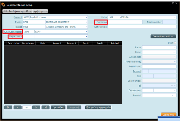Click the Create transactions button
This screenshot has width=180, height=121.
pyautogui.click(x=163, y=36)
